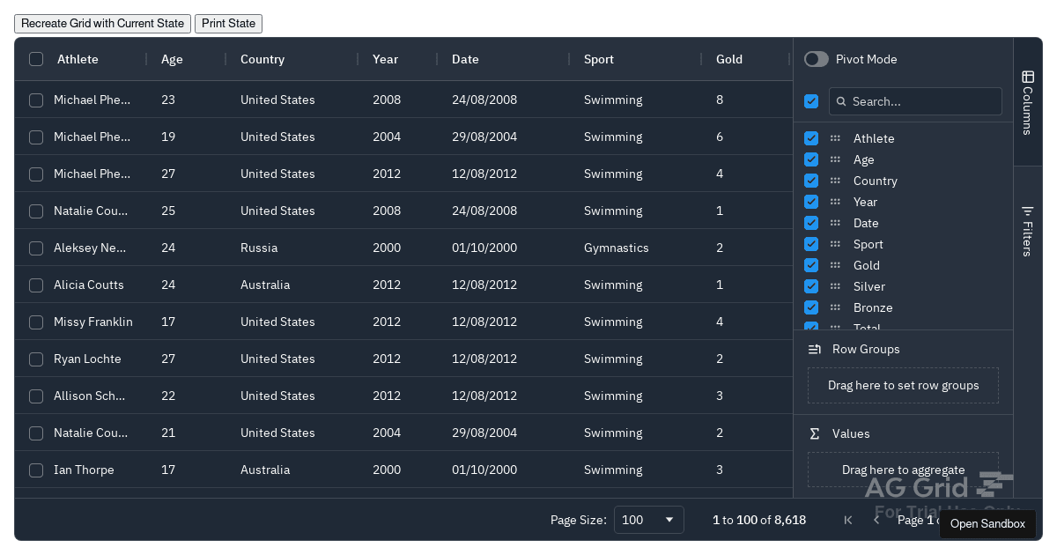Screen dimensions: 1057x555
Task: Open the Filters side panel
Action: click(x=1028, y=229)
